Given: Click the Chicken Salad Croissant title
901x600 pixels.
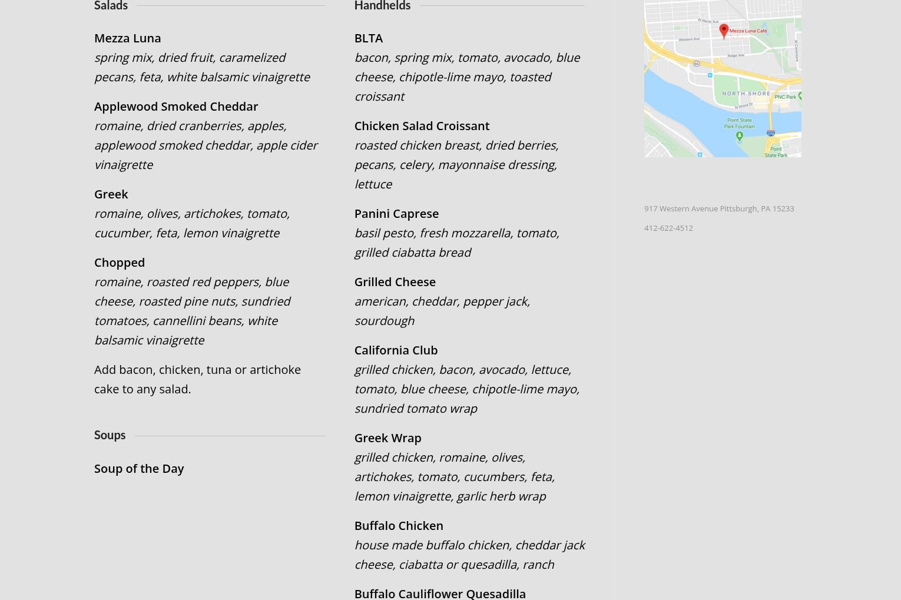Looking at the screenshot, I should pos(422,125).
